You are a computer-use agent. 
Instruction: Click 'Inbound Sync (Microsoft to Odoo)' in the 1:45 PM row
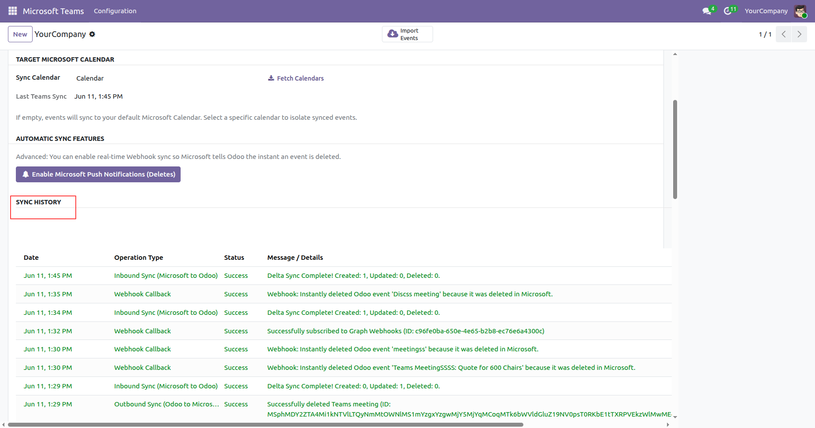coord(166,276)
